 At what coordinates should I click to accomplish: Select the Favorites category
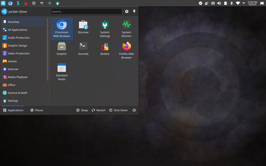point(23,22)
